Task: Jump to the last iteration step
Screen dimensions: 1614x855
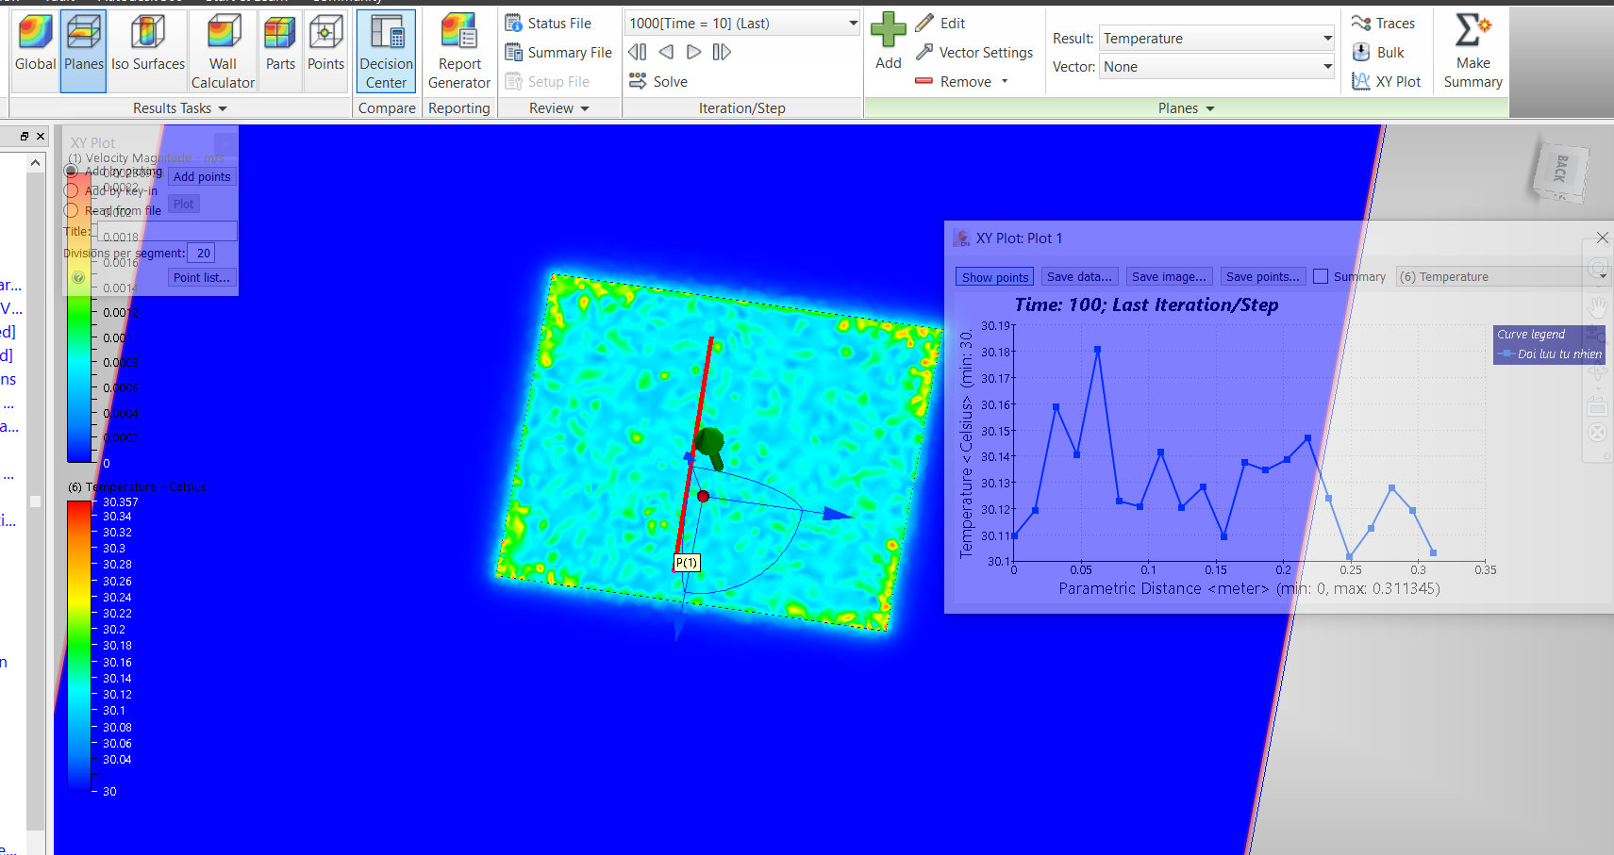Action: point(722,52)
